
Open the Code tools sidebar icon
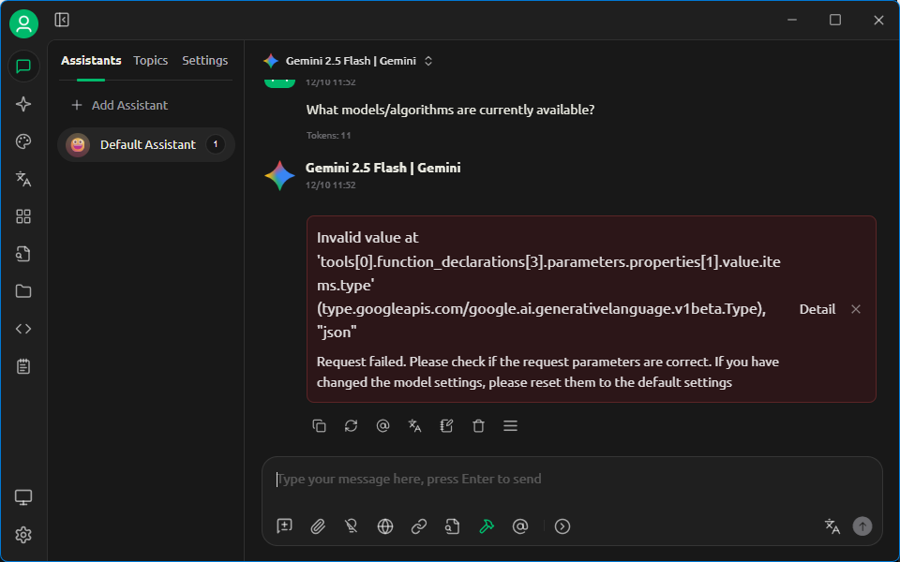pyautogui.click(x=23, y=329)
